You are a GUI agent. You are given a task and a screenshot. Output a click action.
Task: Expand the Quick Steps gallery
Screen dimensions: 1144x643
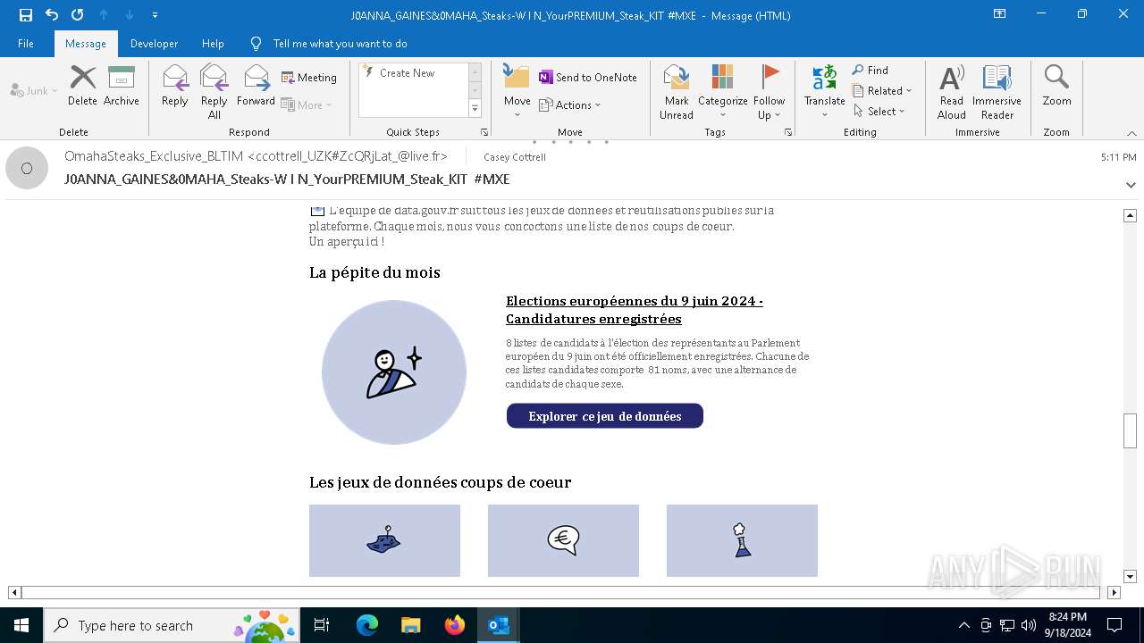pyautogui.click(x=475, y=109)
